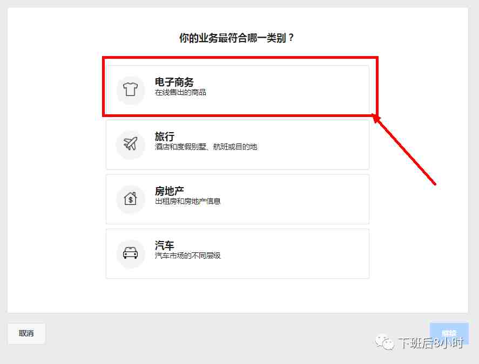Click the airplane icon for travel
This screenshot has width=479, height=364.
tap(131, 144)
